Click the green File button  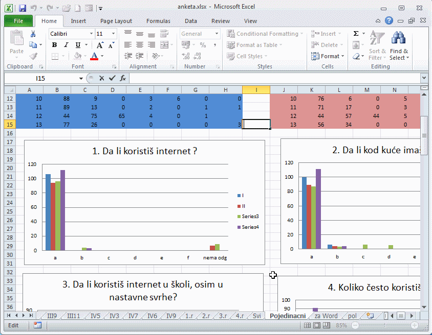pos(18,21)
